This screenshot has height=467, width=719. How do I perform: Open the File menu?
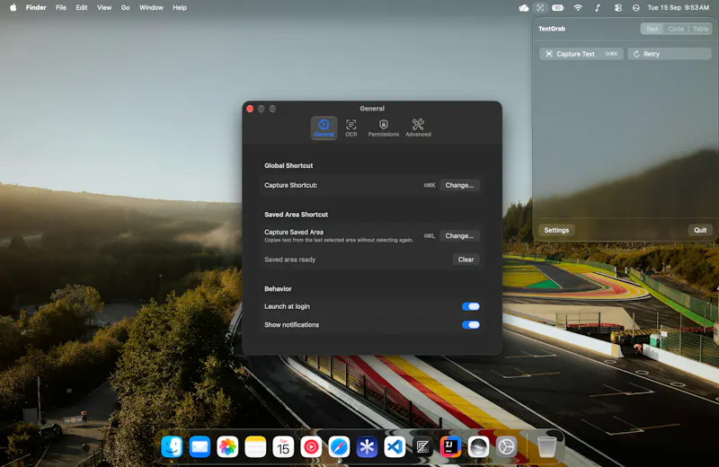[61, 7]
